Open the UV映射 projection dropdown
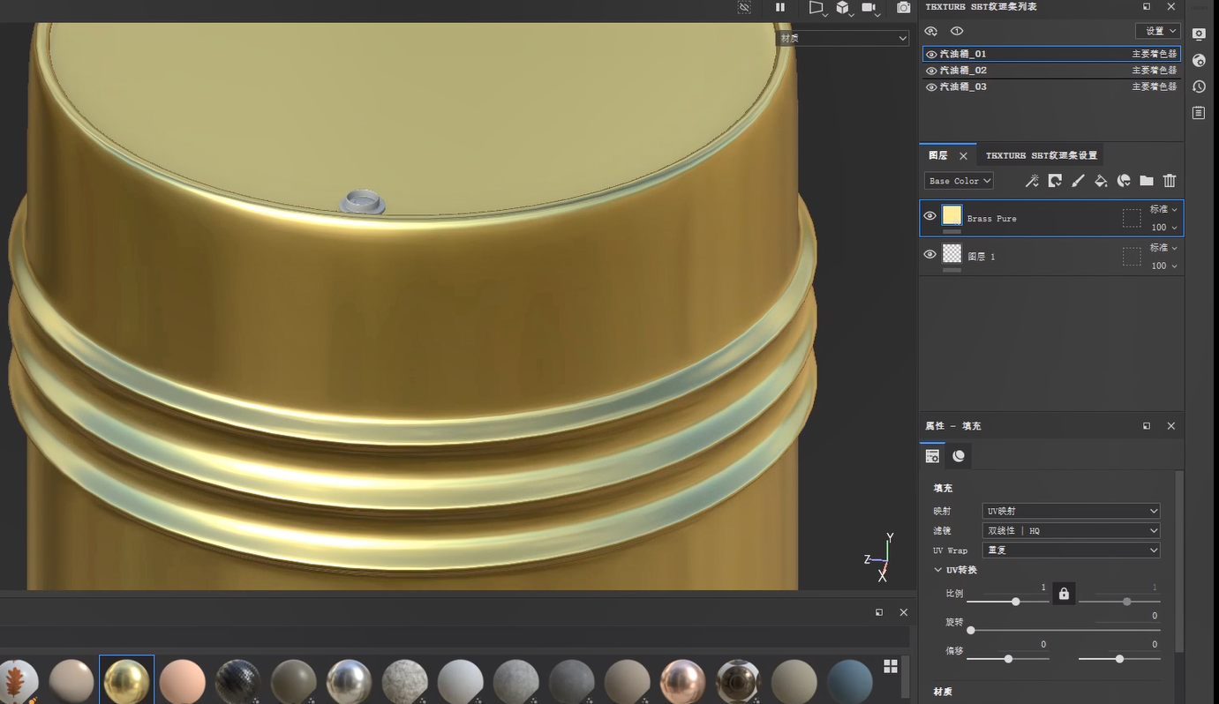This screenshot has height=704, width=1219. click(1071, 511)
